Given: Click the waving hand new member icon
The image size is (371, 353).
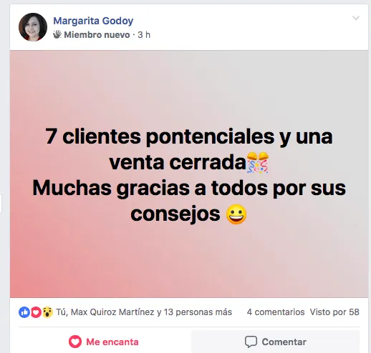Looking at the screenshot, I should (x=57, y=34).
